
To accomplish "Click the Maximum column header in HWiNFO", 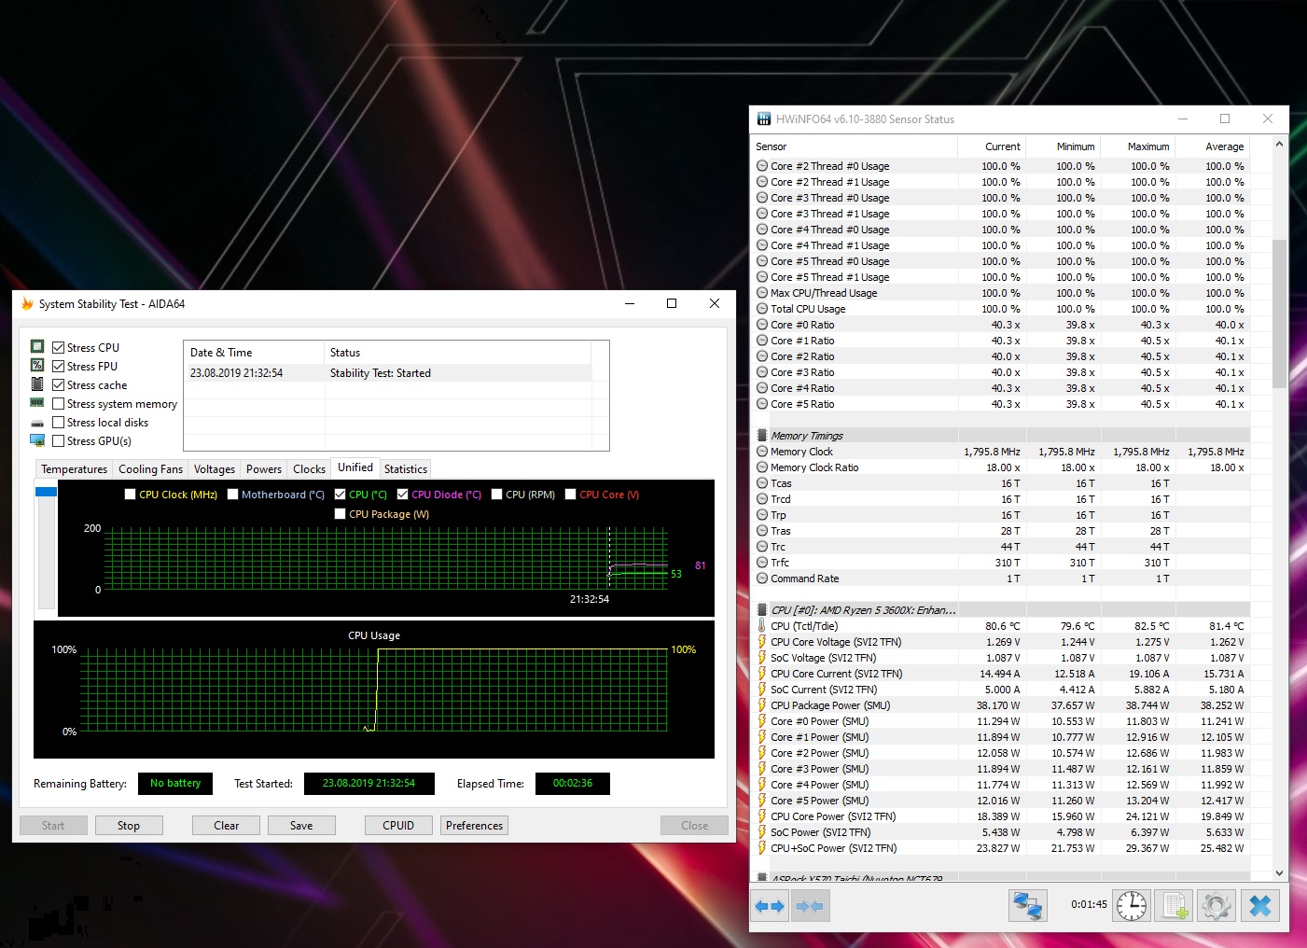I will pyautogui.click(x=1137, y=146).
